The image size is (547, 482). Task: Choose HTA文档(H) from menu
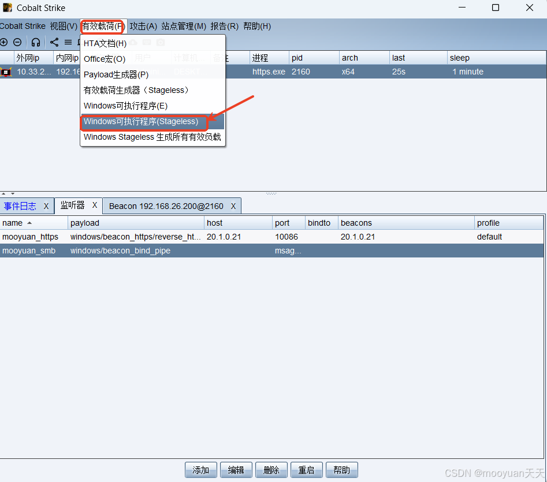tap(153, 43)
